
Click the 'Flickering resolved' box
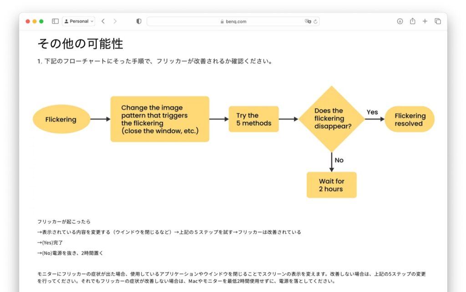[x=409, y=119]
